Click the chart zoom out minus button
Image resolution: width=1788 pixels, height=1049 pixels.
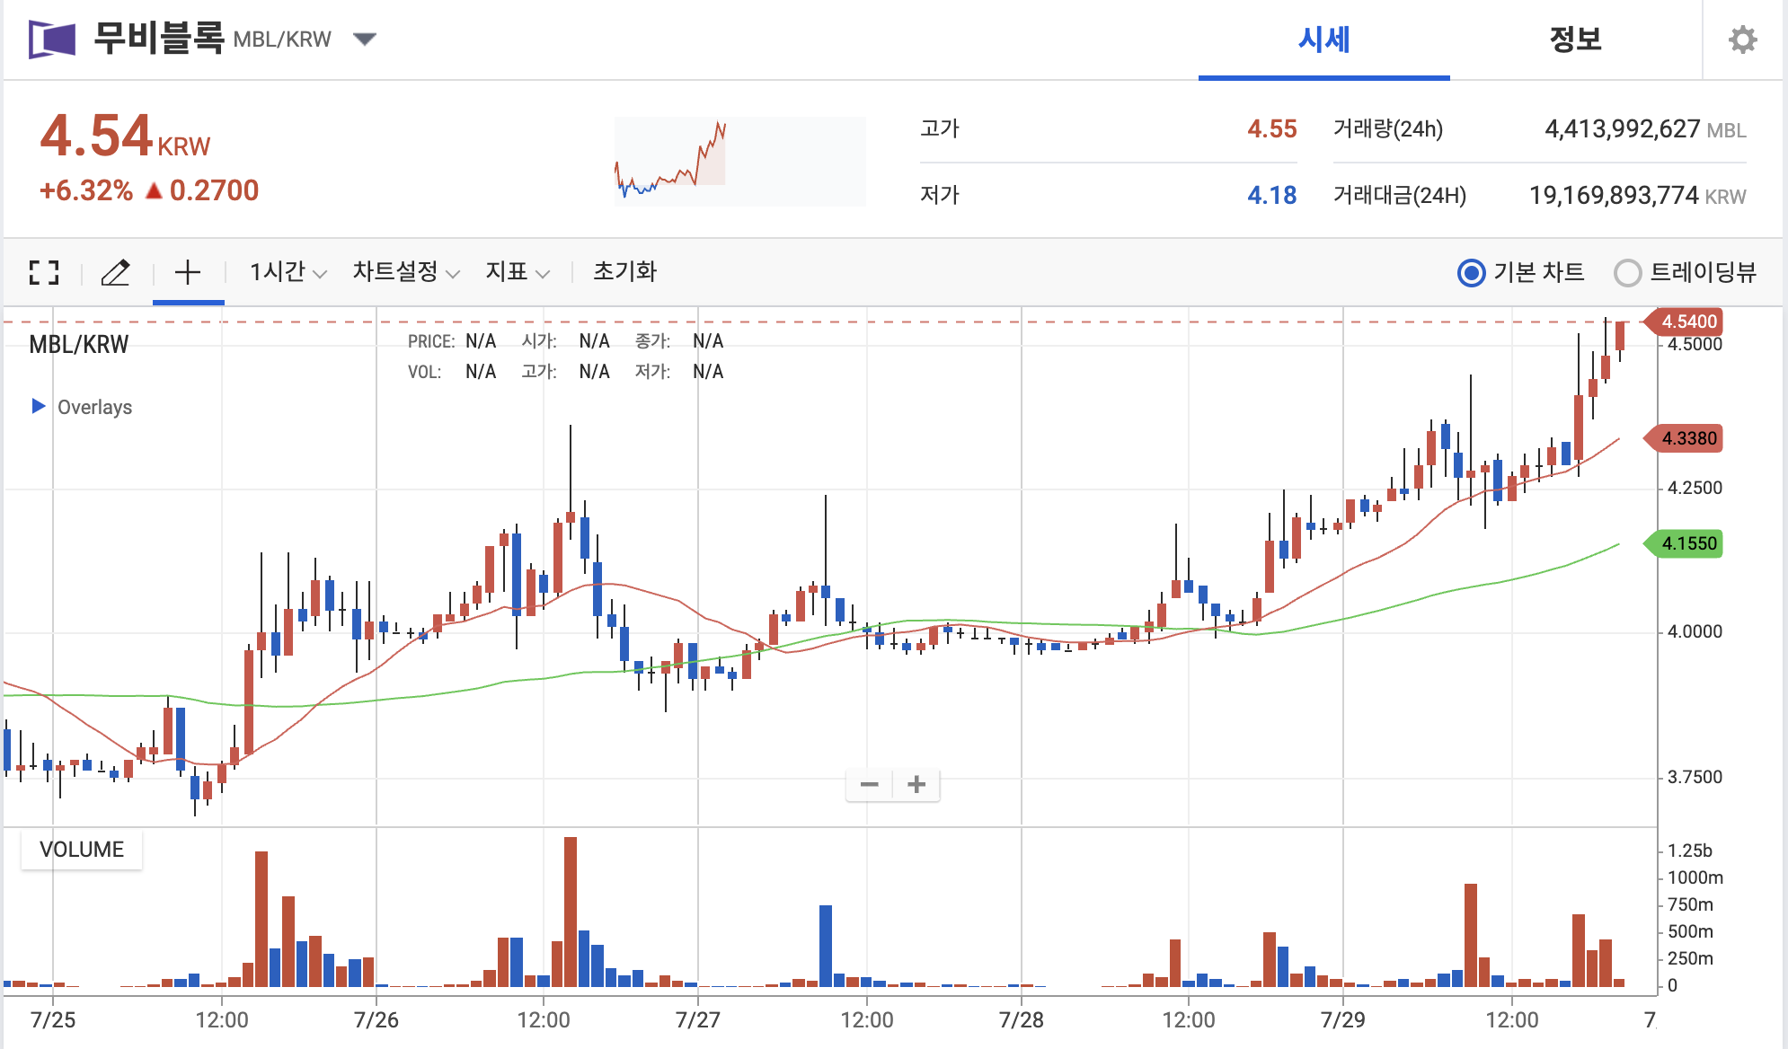click(x=869, y=785)
